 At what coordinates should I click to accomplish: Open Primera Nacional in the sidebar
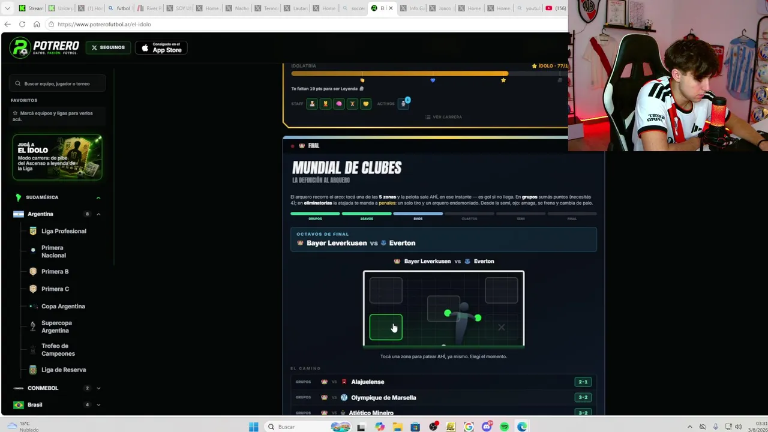53,251
